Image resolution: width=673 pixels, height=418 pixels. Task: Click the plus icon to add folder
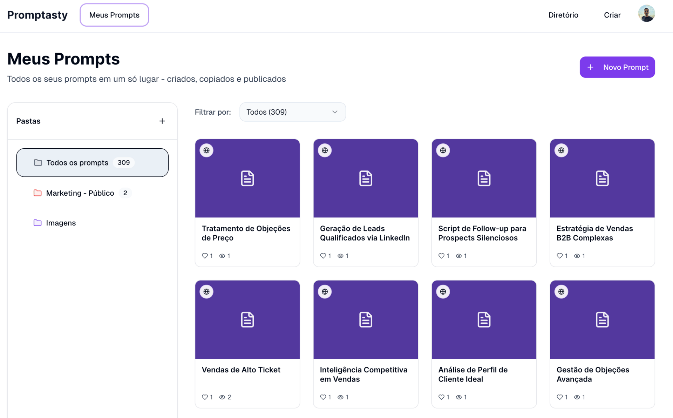(x=162, y=121)
